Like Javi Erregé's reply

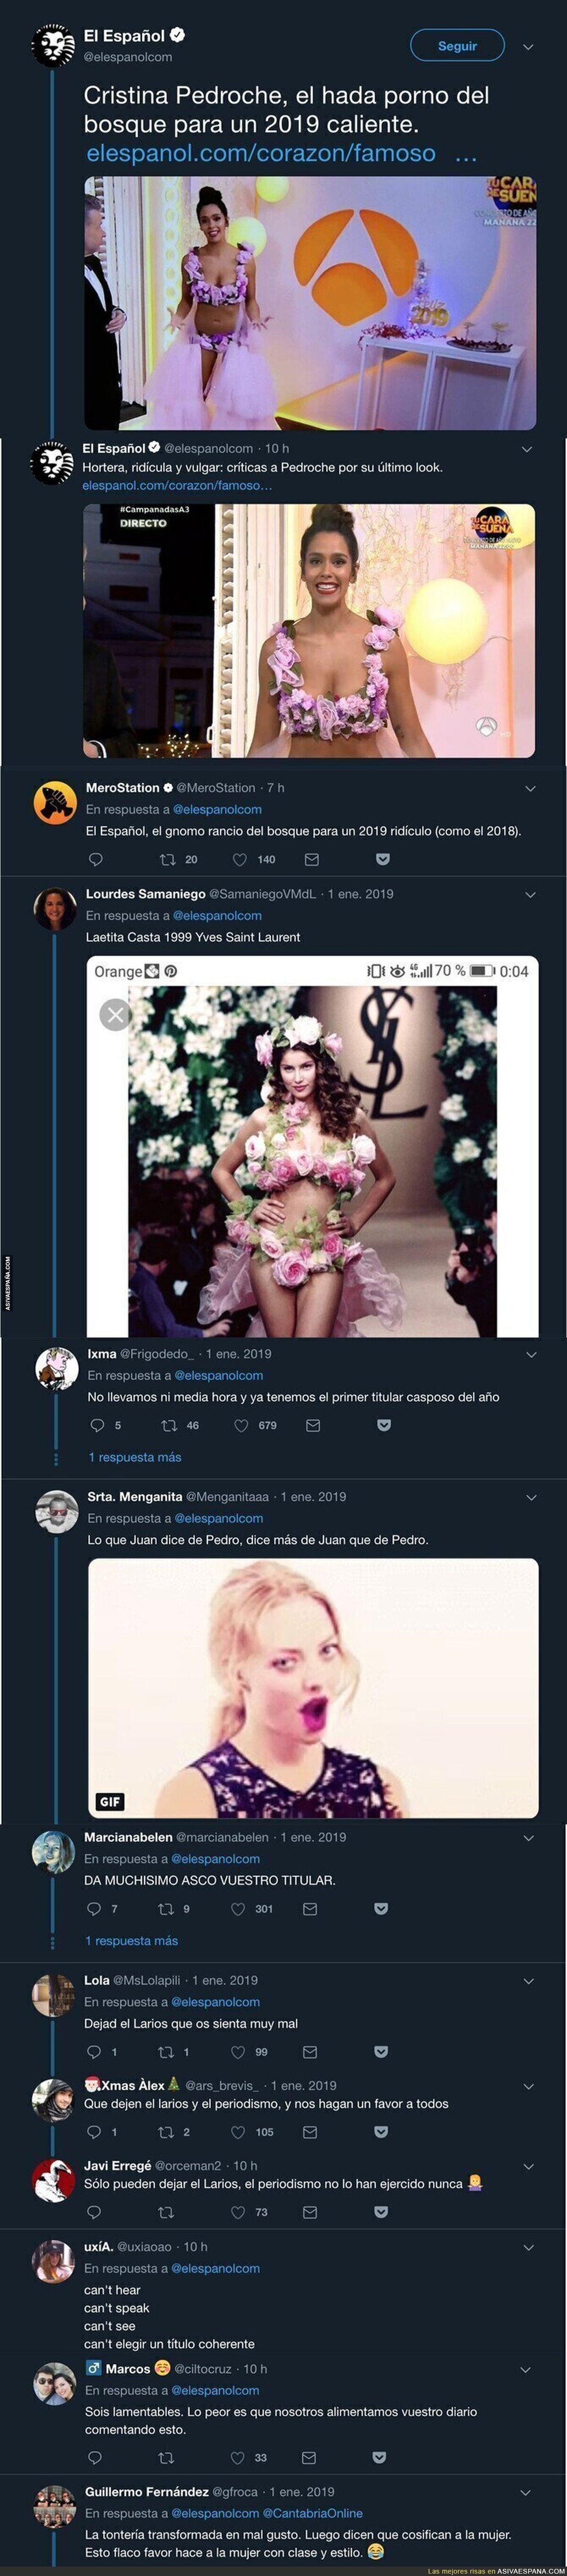click(238, 2211)
